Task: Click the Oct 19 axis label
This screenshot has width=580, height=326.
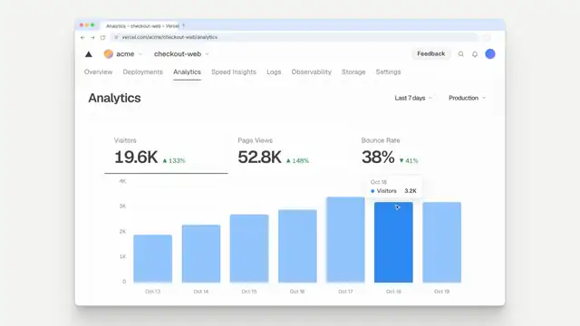Action: 441,292
